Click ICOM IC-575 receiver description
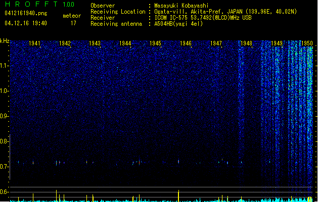The height and width of the screenshot is (202, 318). point(203,18)
